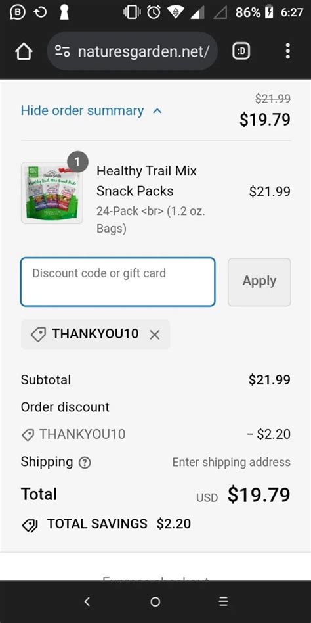Open the browser three-dot menu

(x=287, y=51)
